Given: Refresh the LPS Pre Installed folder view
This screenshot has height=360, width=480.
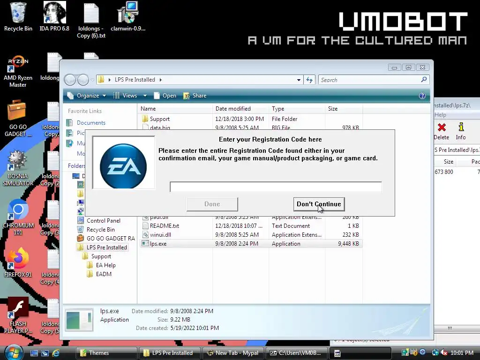Looking at the screenshot, I should 309,80.
